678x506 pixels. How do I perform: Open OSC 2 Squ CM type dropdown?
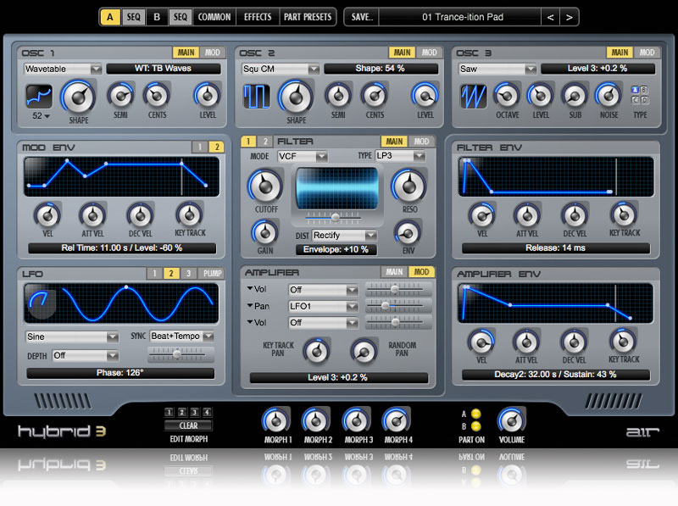[281, 69]
